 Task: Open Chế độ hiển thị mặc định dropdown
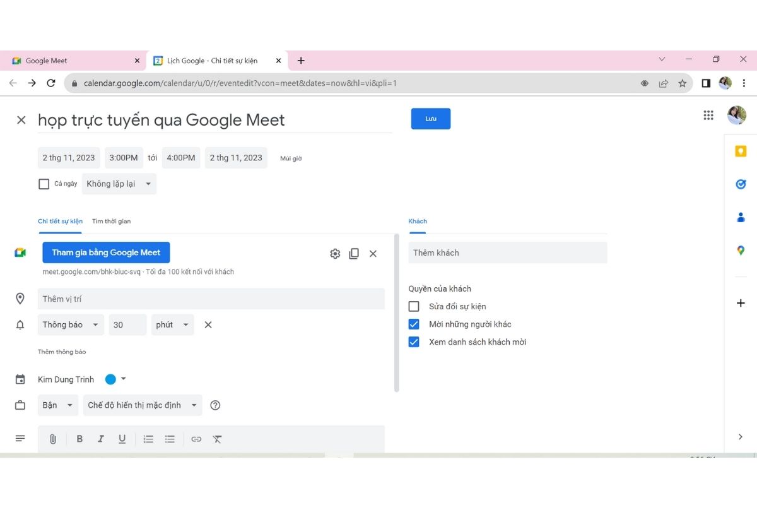[143, 405]
